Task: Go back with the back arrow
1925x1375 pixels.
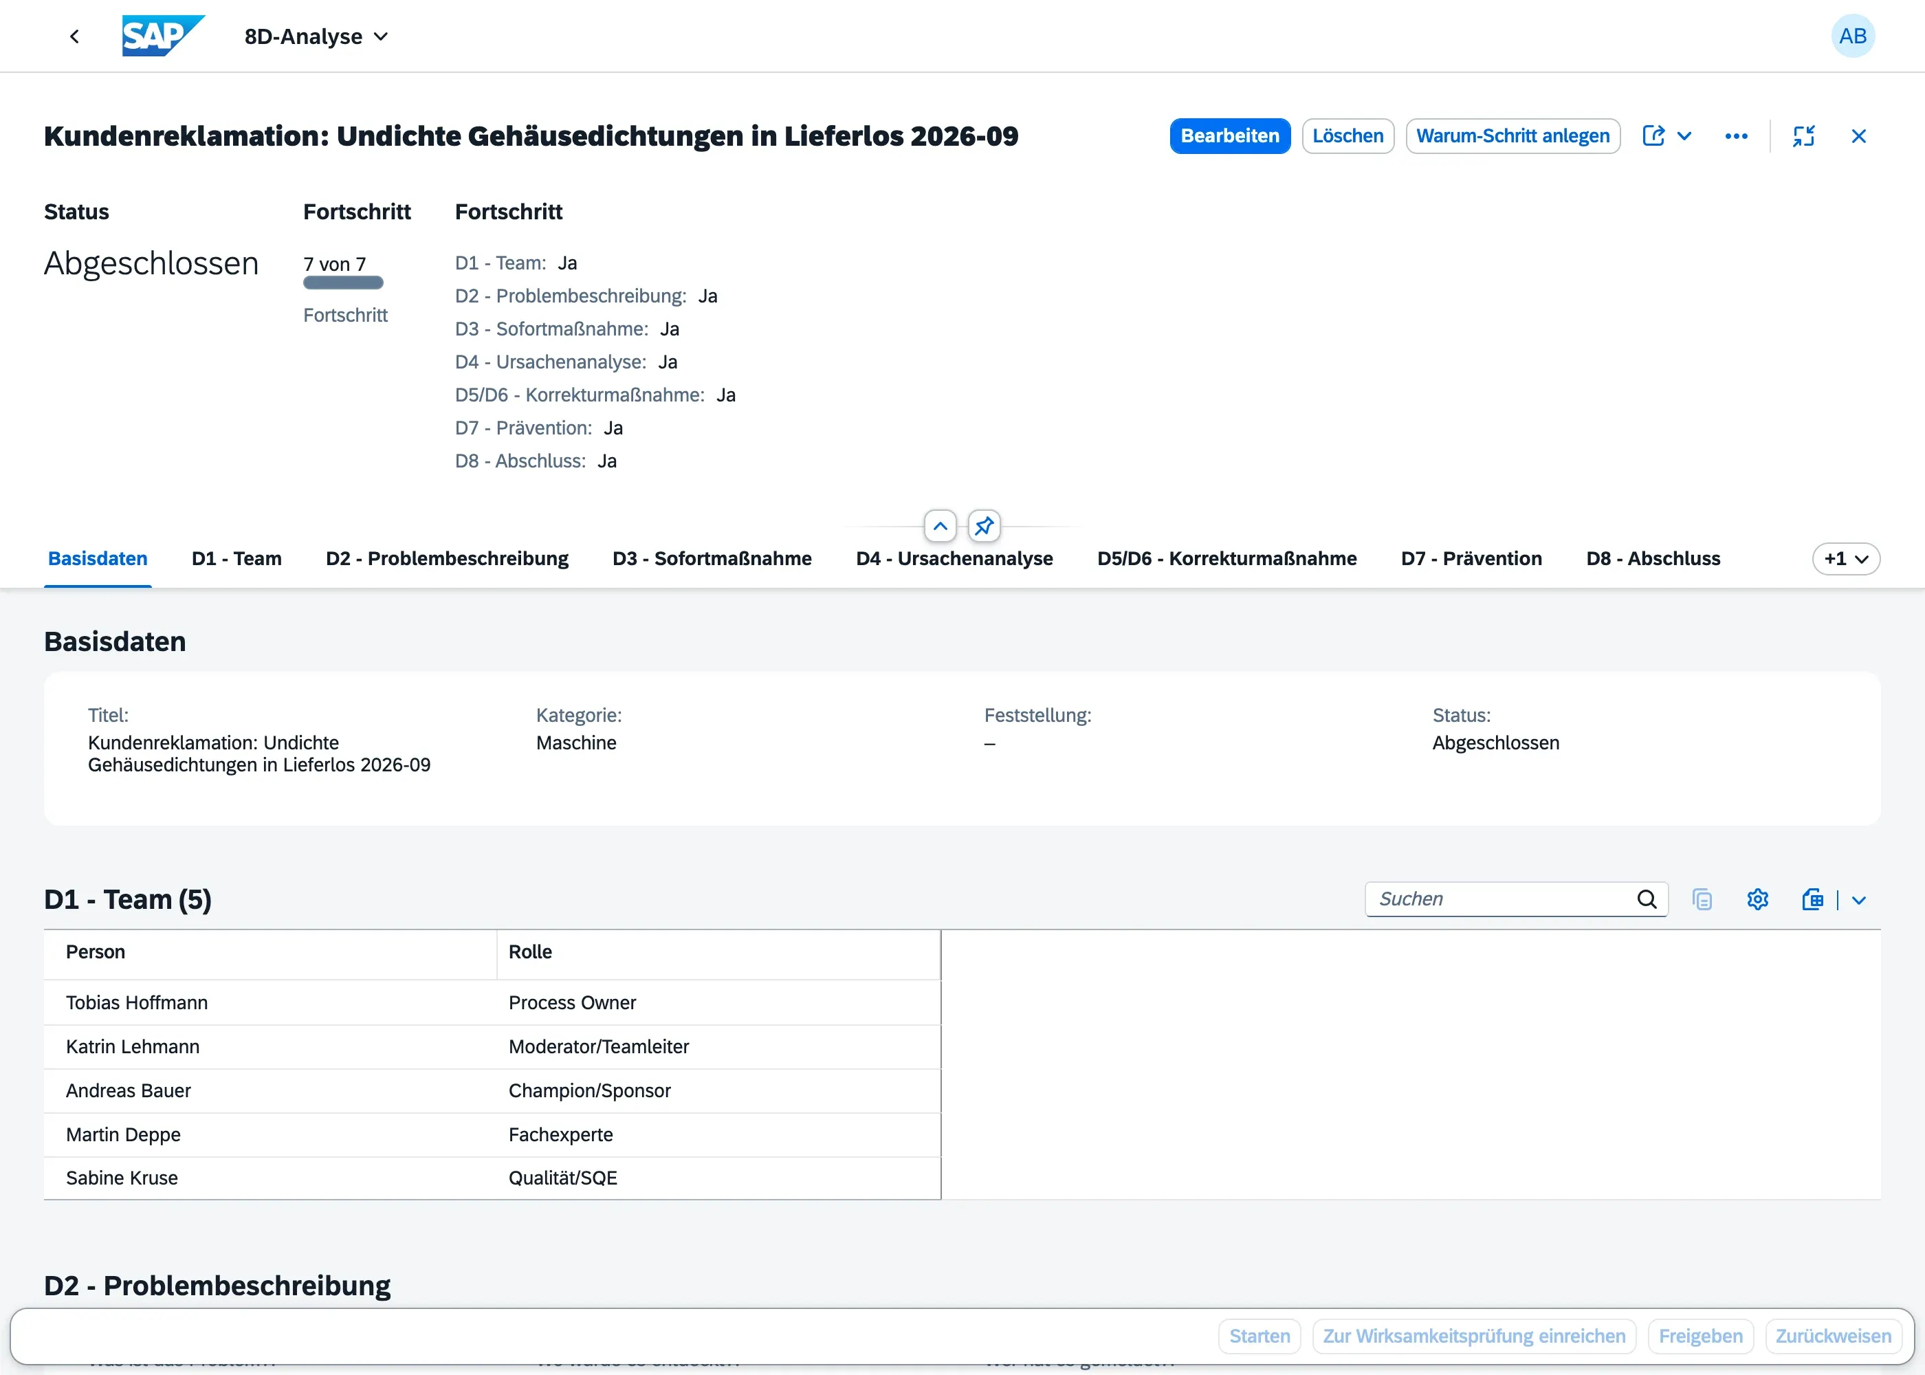Action: point(74,36)
